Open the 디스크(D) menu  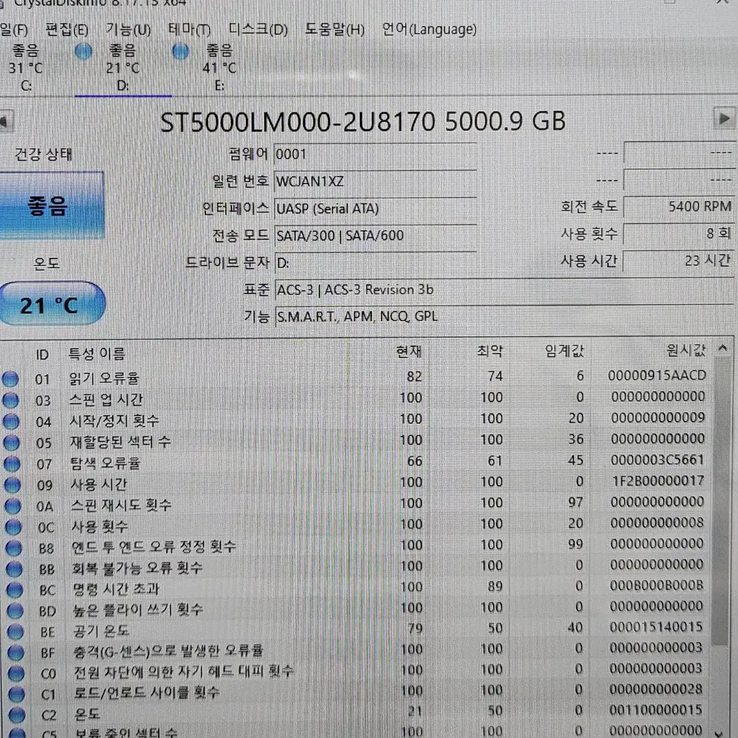(x=258, y=30)
